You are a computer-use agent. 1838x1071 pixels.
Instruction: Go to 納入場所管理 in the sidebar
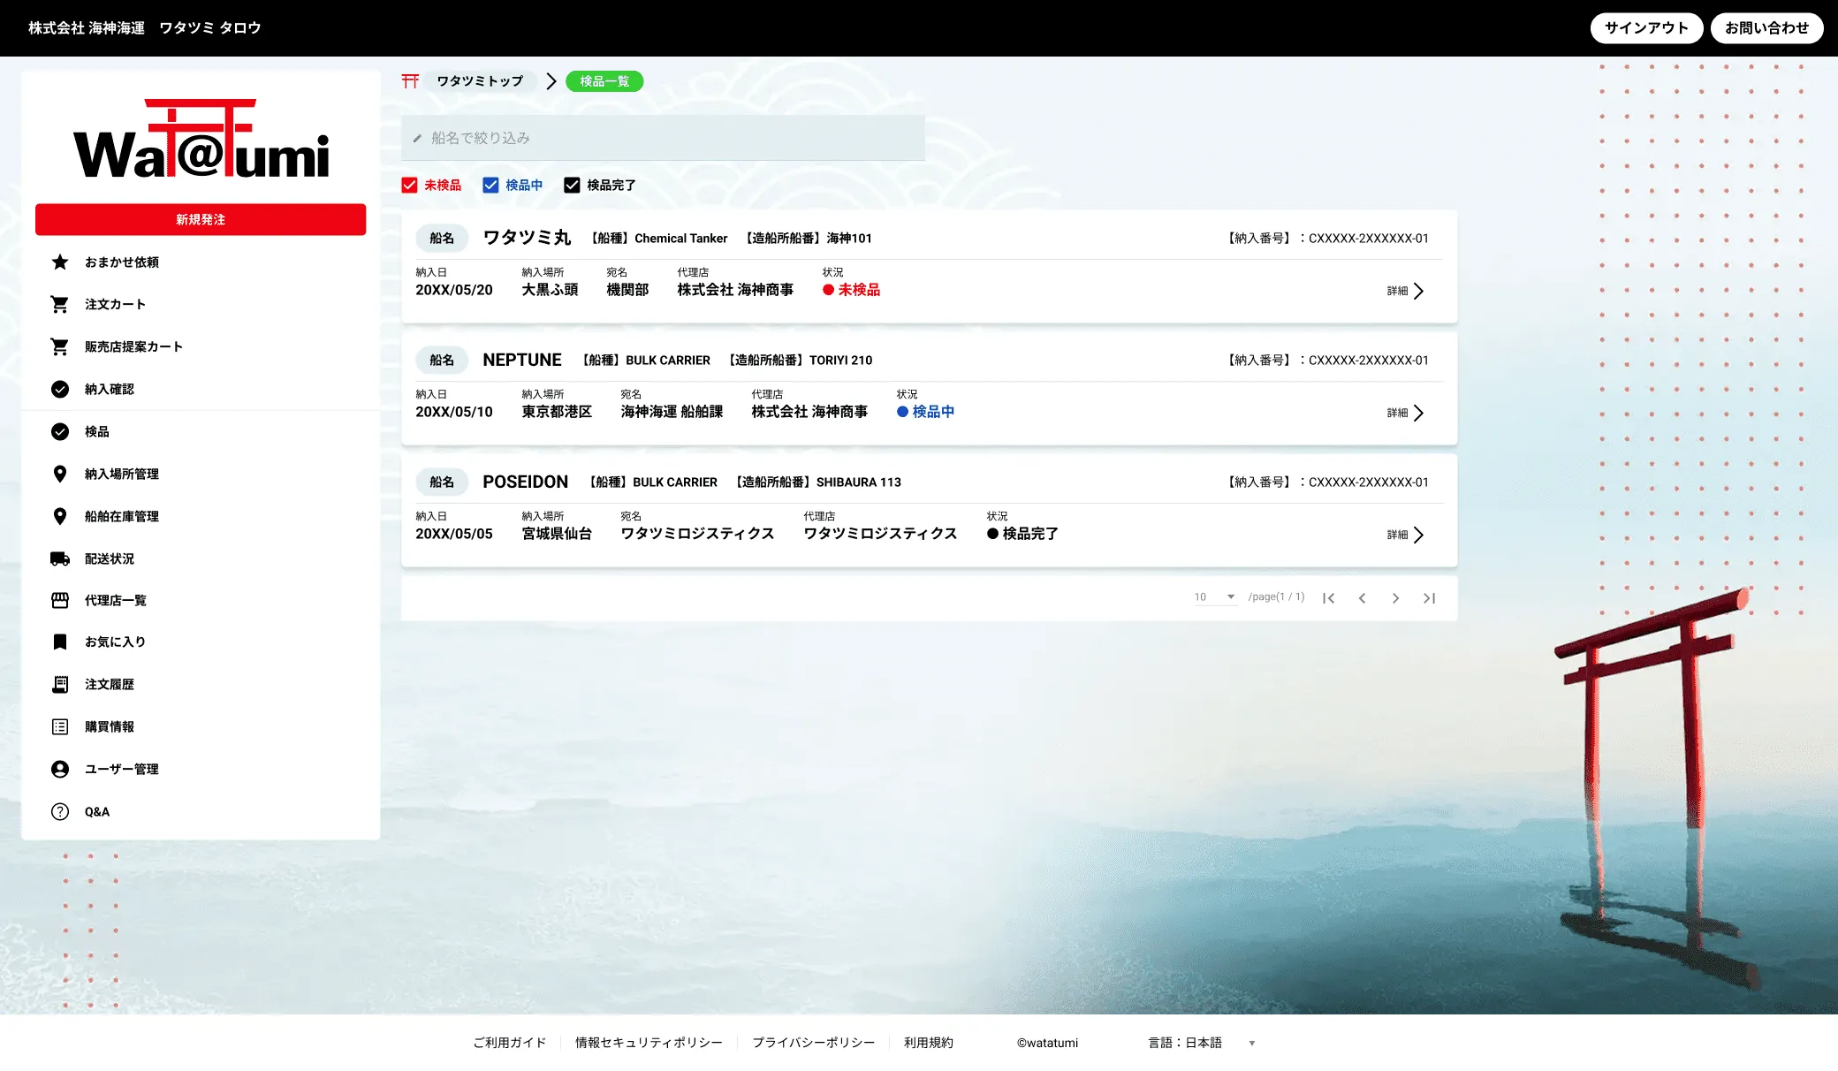121,475
